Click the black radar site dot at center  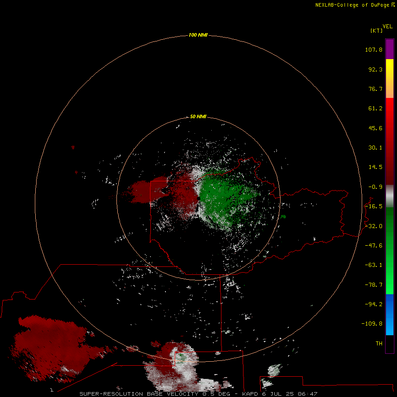pyautogui.click(x=199, y=198)
